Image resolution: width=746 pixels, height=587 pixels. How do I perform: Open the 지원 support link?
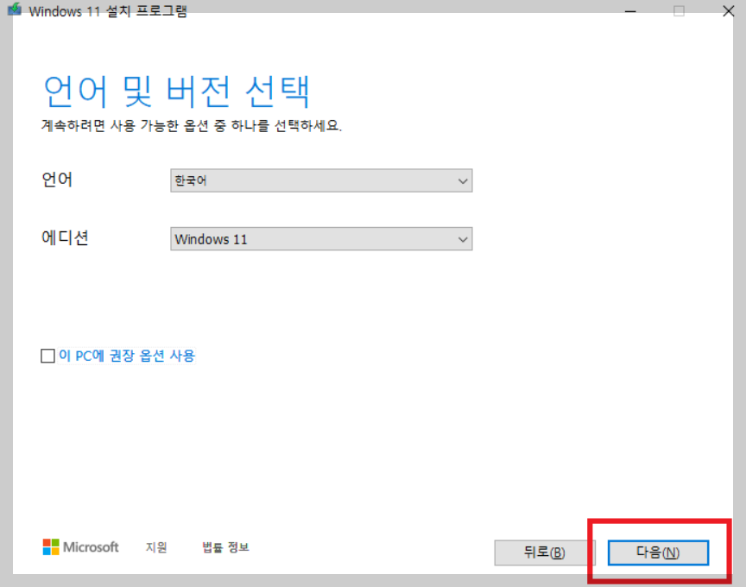pyautogui.click(x=156, y=547)
